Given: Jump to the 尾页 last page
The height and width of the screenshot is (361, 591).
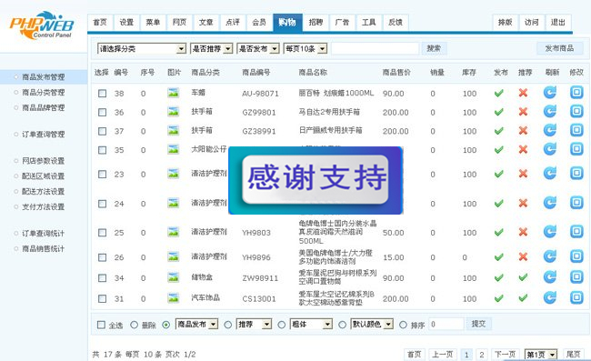Looking at the screenshot, I should click(x=574, y=355).
